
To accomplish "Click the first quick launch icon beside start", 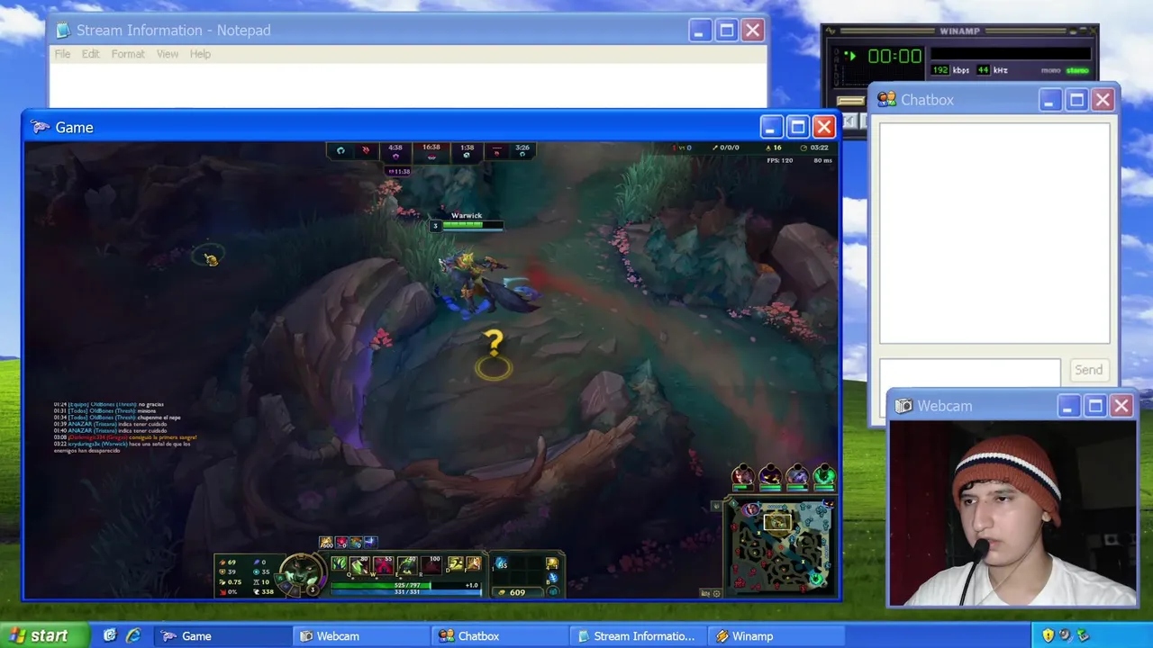I will [x=110, y=635].
